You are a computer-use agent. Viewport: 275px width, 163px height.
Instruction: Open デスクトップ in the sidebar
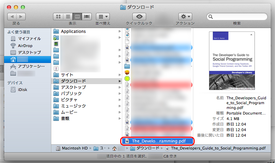(29, 52)
